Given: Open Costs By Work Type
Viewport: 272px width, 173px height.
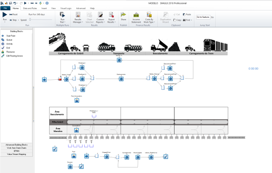Looking at the screenshot, I should click(149, 17).
